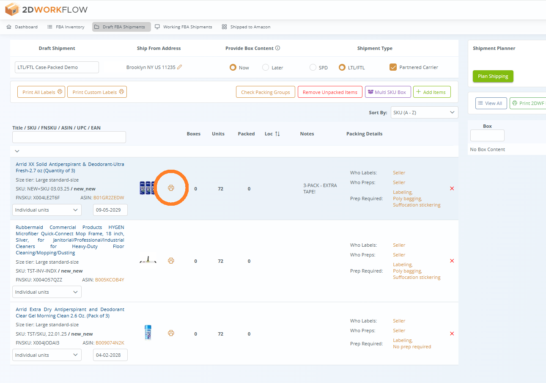Click the green Plan Shipping button

click(493, 76)
